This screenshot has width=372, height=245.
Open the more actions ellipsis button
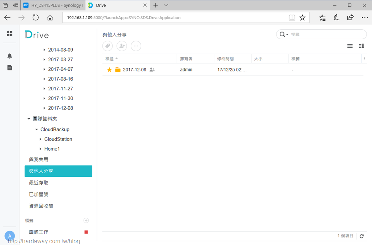tap(136, 46)
